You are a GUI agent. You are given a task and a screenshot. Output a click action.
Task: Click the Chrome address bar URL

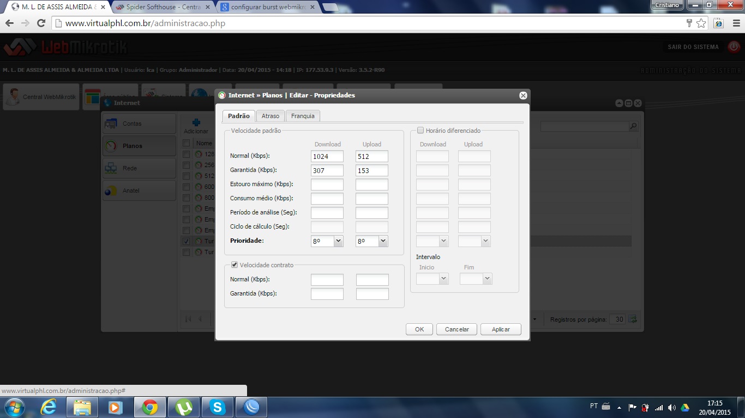pyautogui.click(x=145, y=23)
